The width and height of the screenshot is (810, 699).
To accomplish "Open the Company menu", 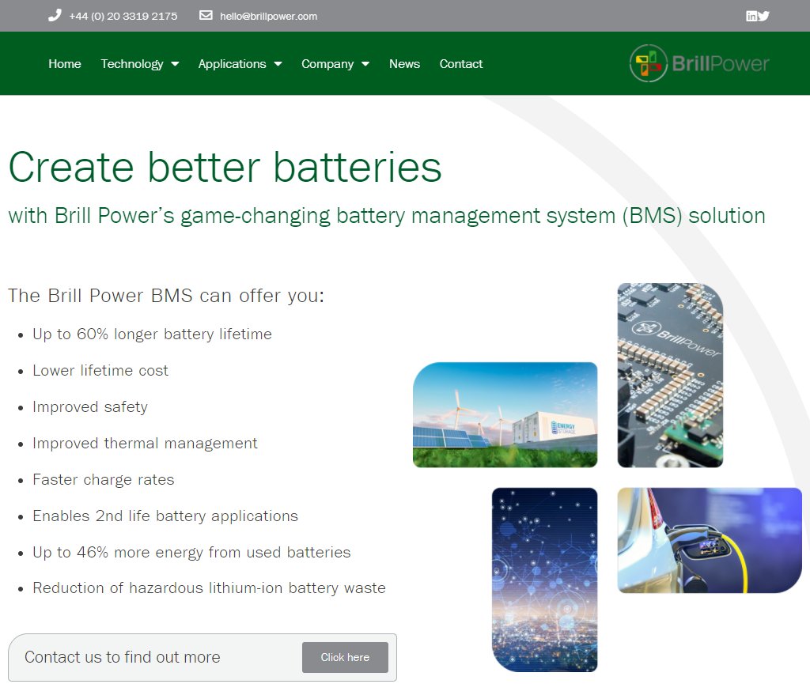I will pyautogui.click(x=327, y=64).
